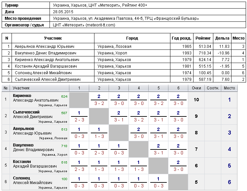Click birth year 1965
247x191 pixels.
click(x=187, y=47)
